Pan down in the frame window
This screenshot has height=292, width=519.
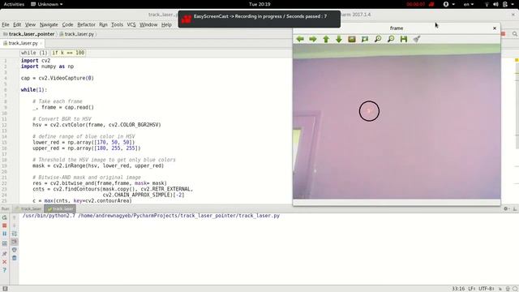pyautogui.click(x=339, y=39)
